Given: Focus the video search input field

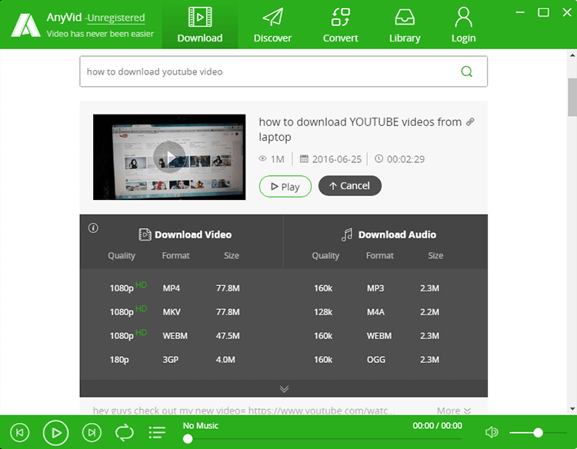Looking at the screenshot, I should pos(283,72).
